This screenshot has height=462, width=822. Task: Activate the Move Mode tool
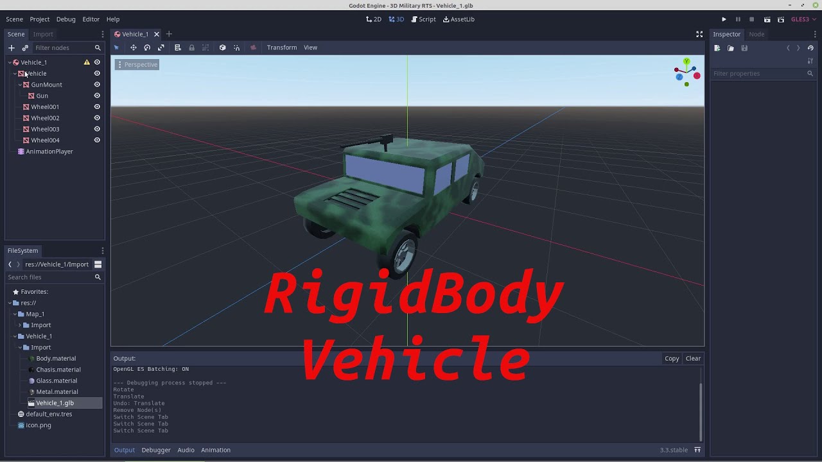coord(134,47)
